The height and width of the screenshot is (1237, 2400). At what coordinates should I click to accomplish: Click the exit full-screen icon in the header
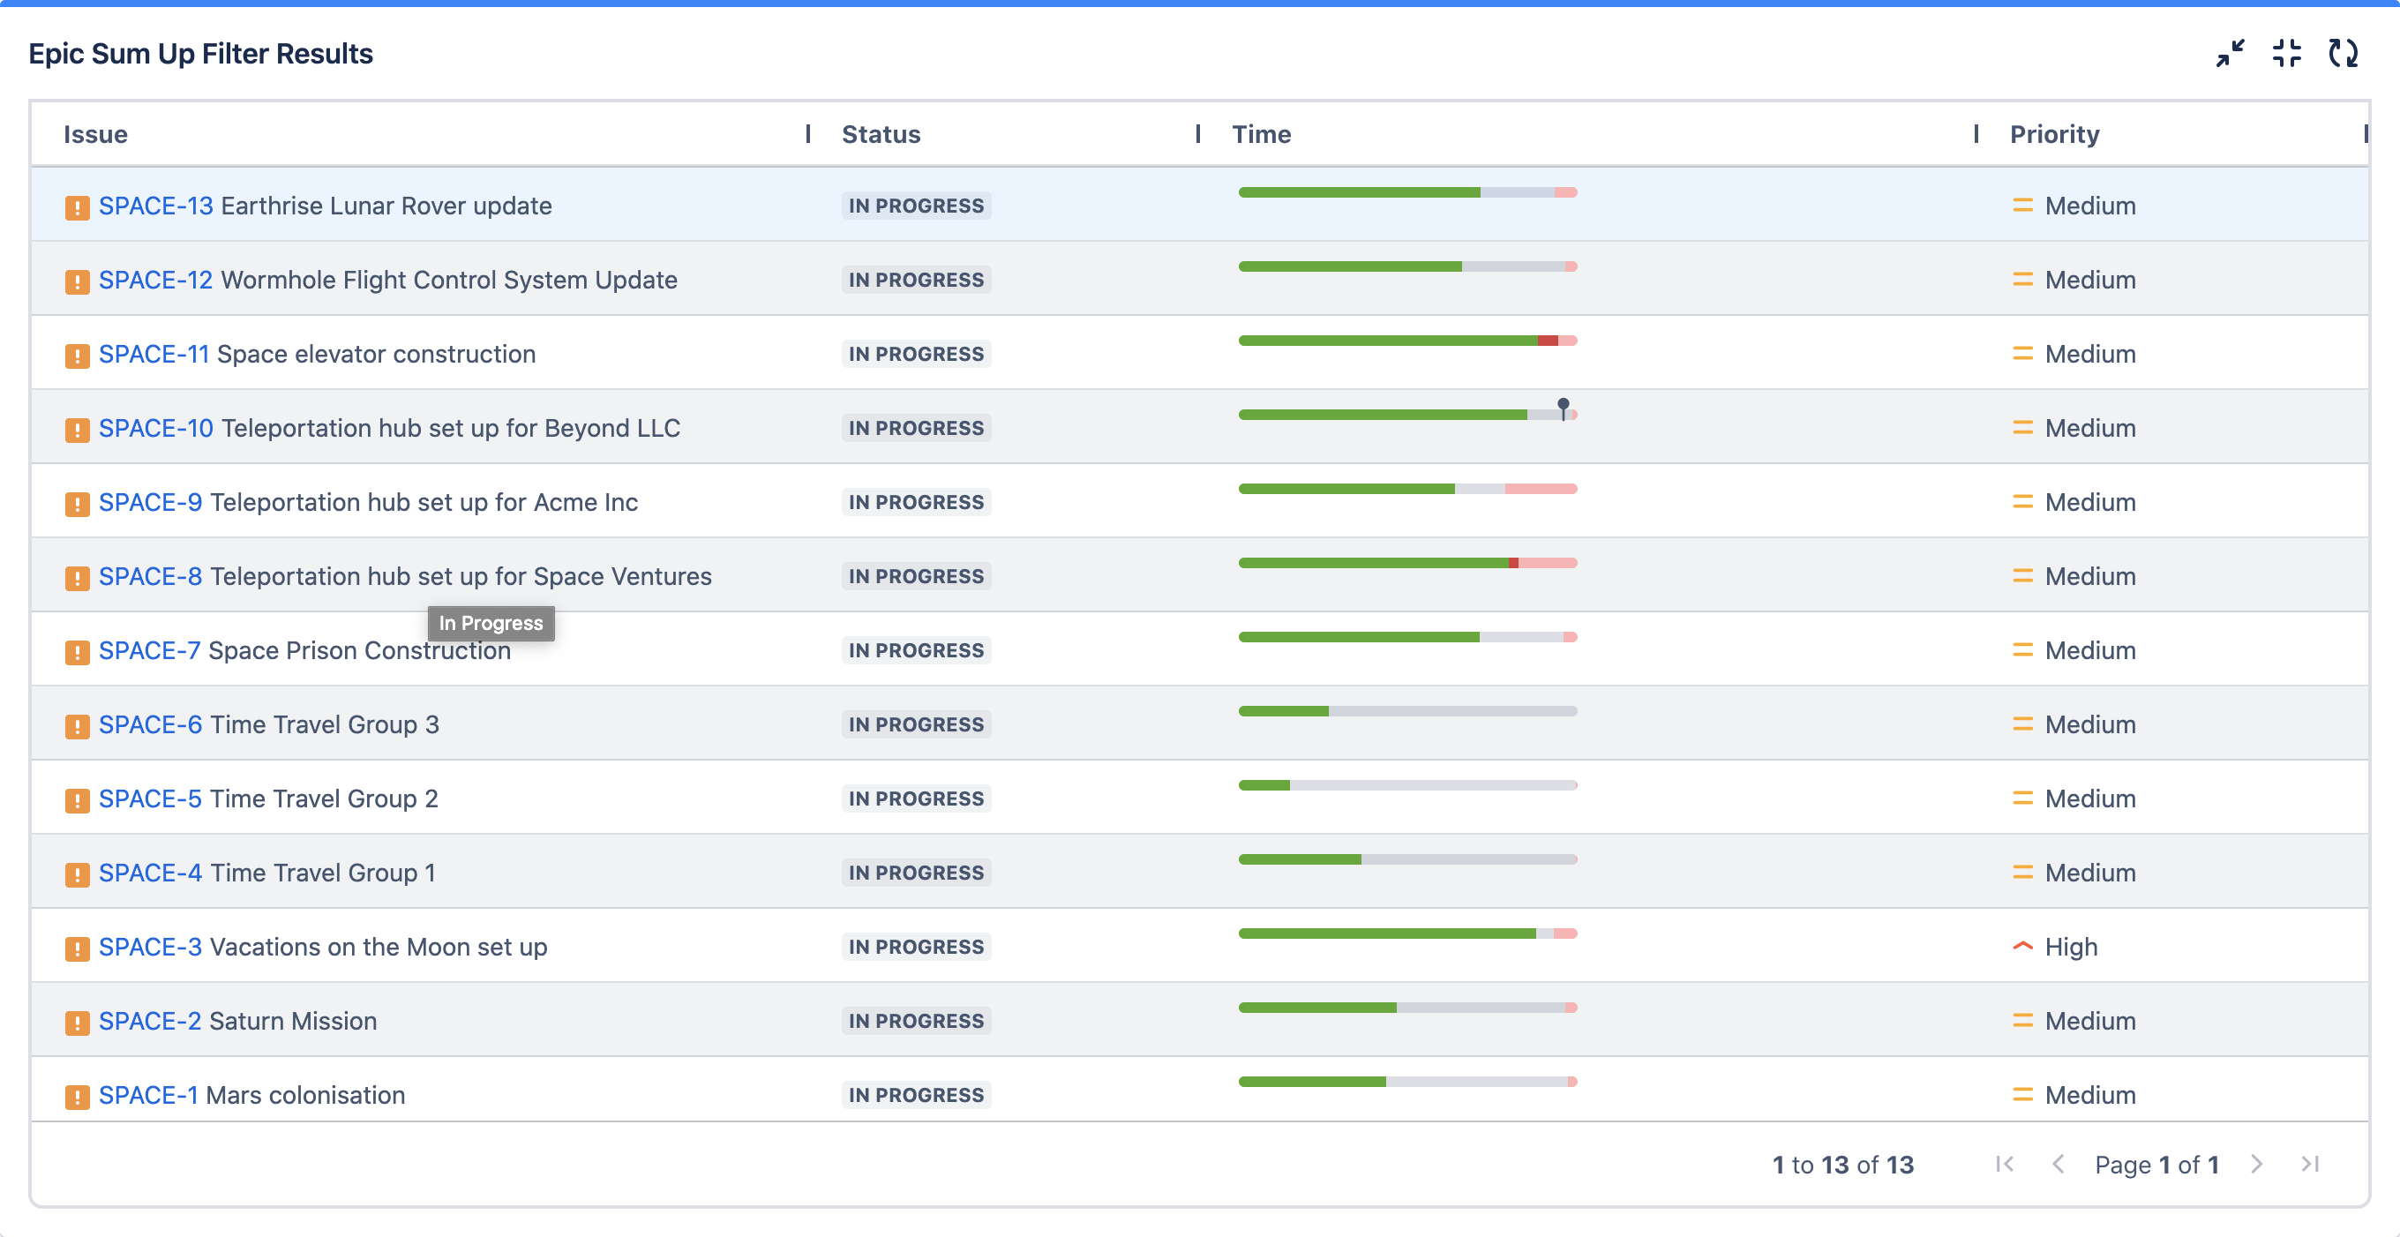coord(2285,55)
